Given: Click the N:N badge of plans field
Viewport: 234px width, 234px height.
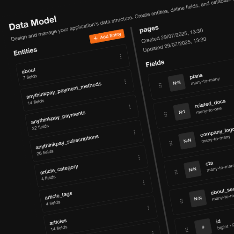Looking at the screenshot, I should click(177, 83).
